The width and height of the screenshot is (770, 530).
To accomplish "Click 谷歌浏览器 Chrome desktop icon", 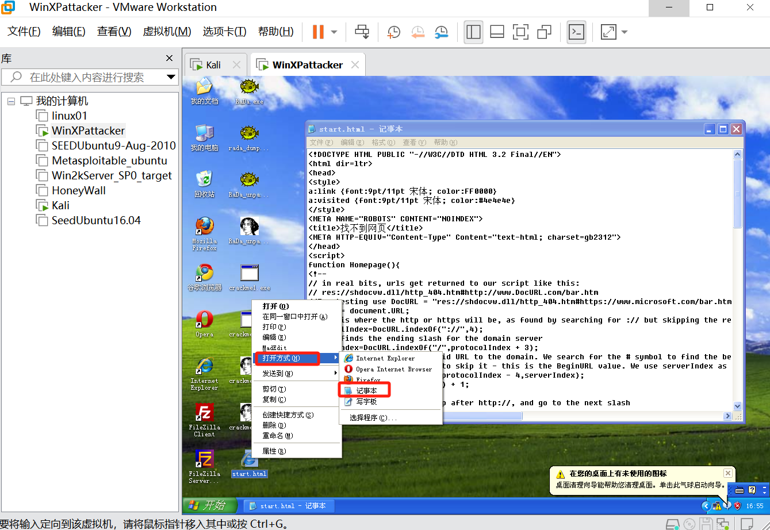I will pos(204,277).
